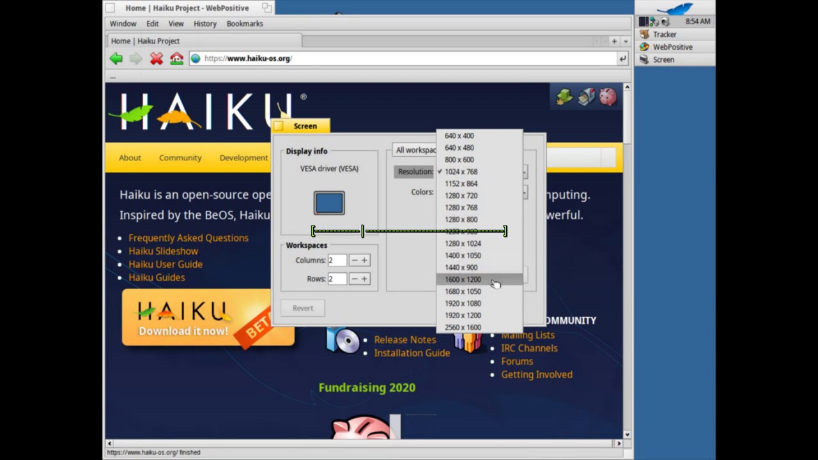Select 640 x 400 resolution
Viewport: 818px width, 460px height.
click(x=479, y=135)
